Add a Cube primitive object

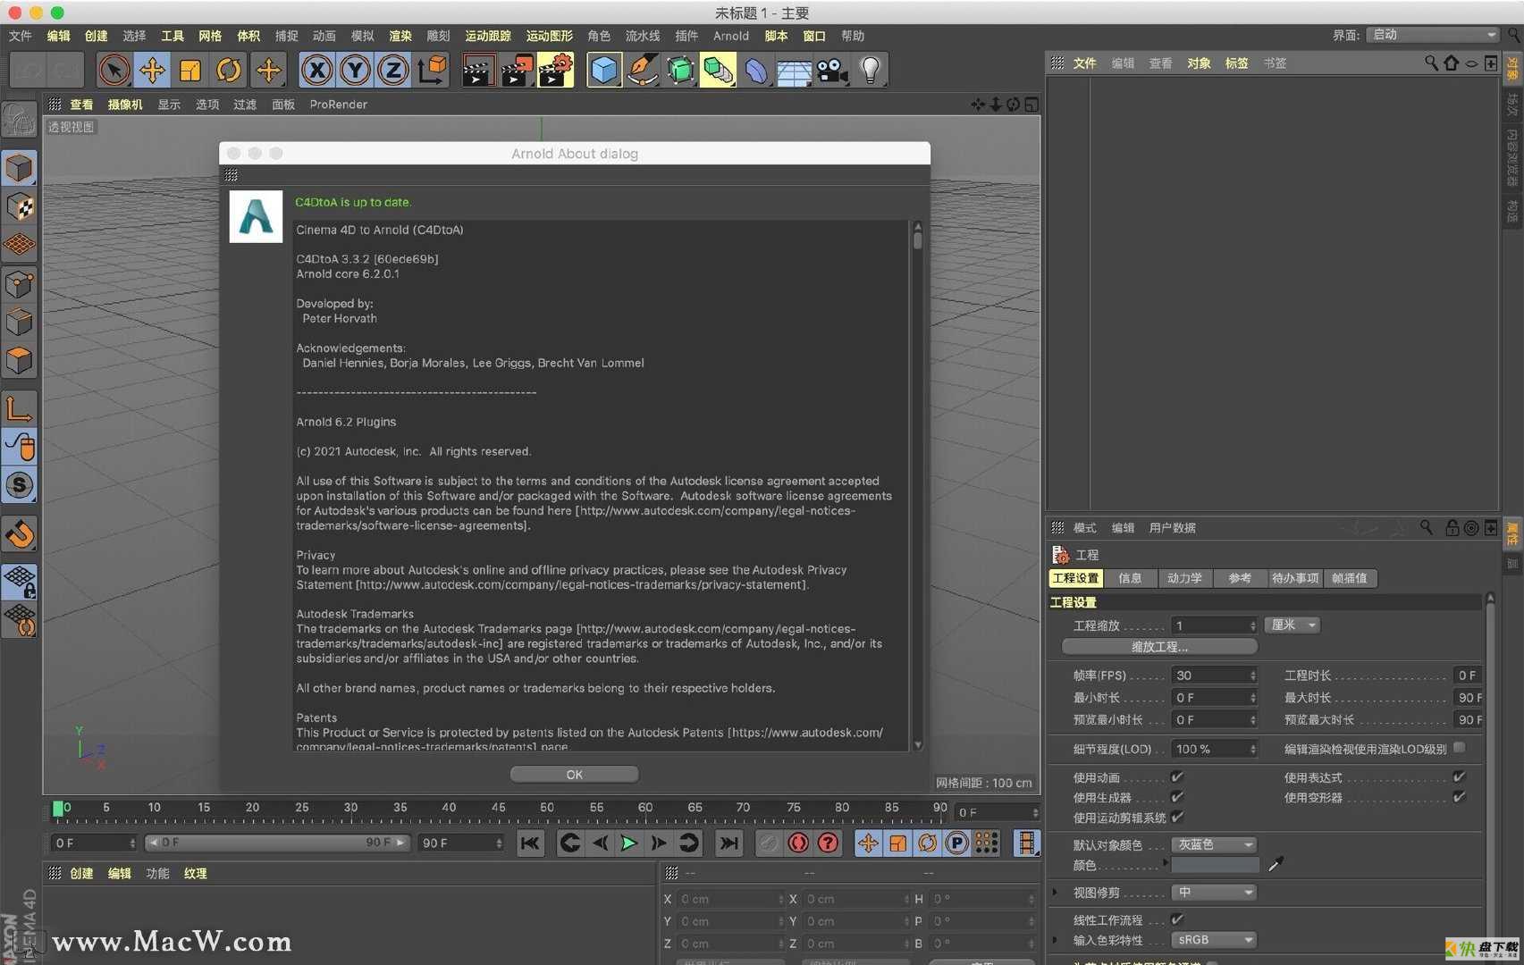(604, 70)
